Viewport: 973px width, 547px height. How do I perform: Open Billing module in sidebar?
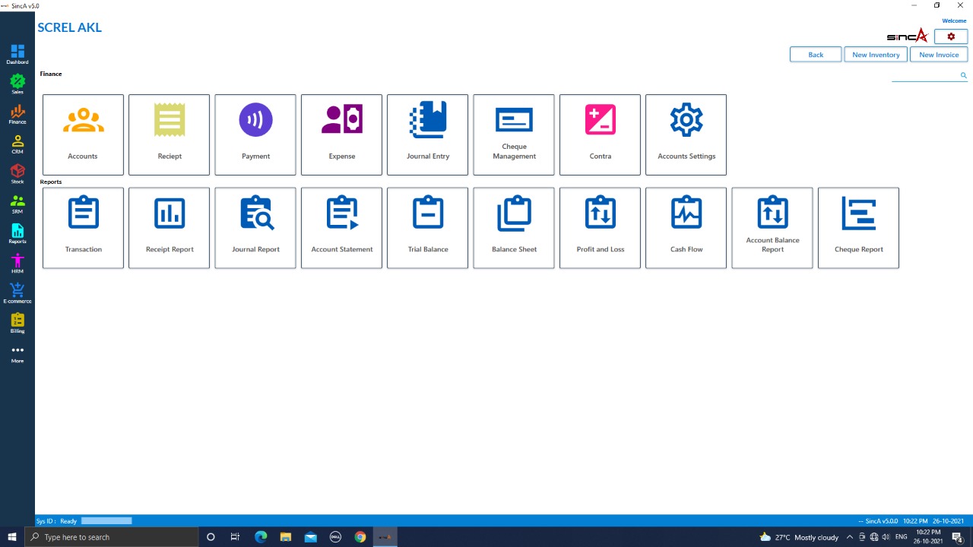coord(17,323)
